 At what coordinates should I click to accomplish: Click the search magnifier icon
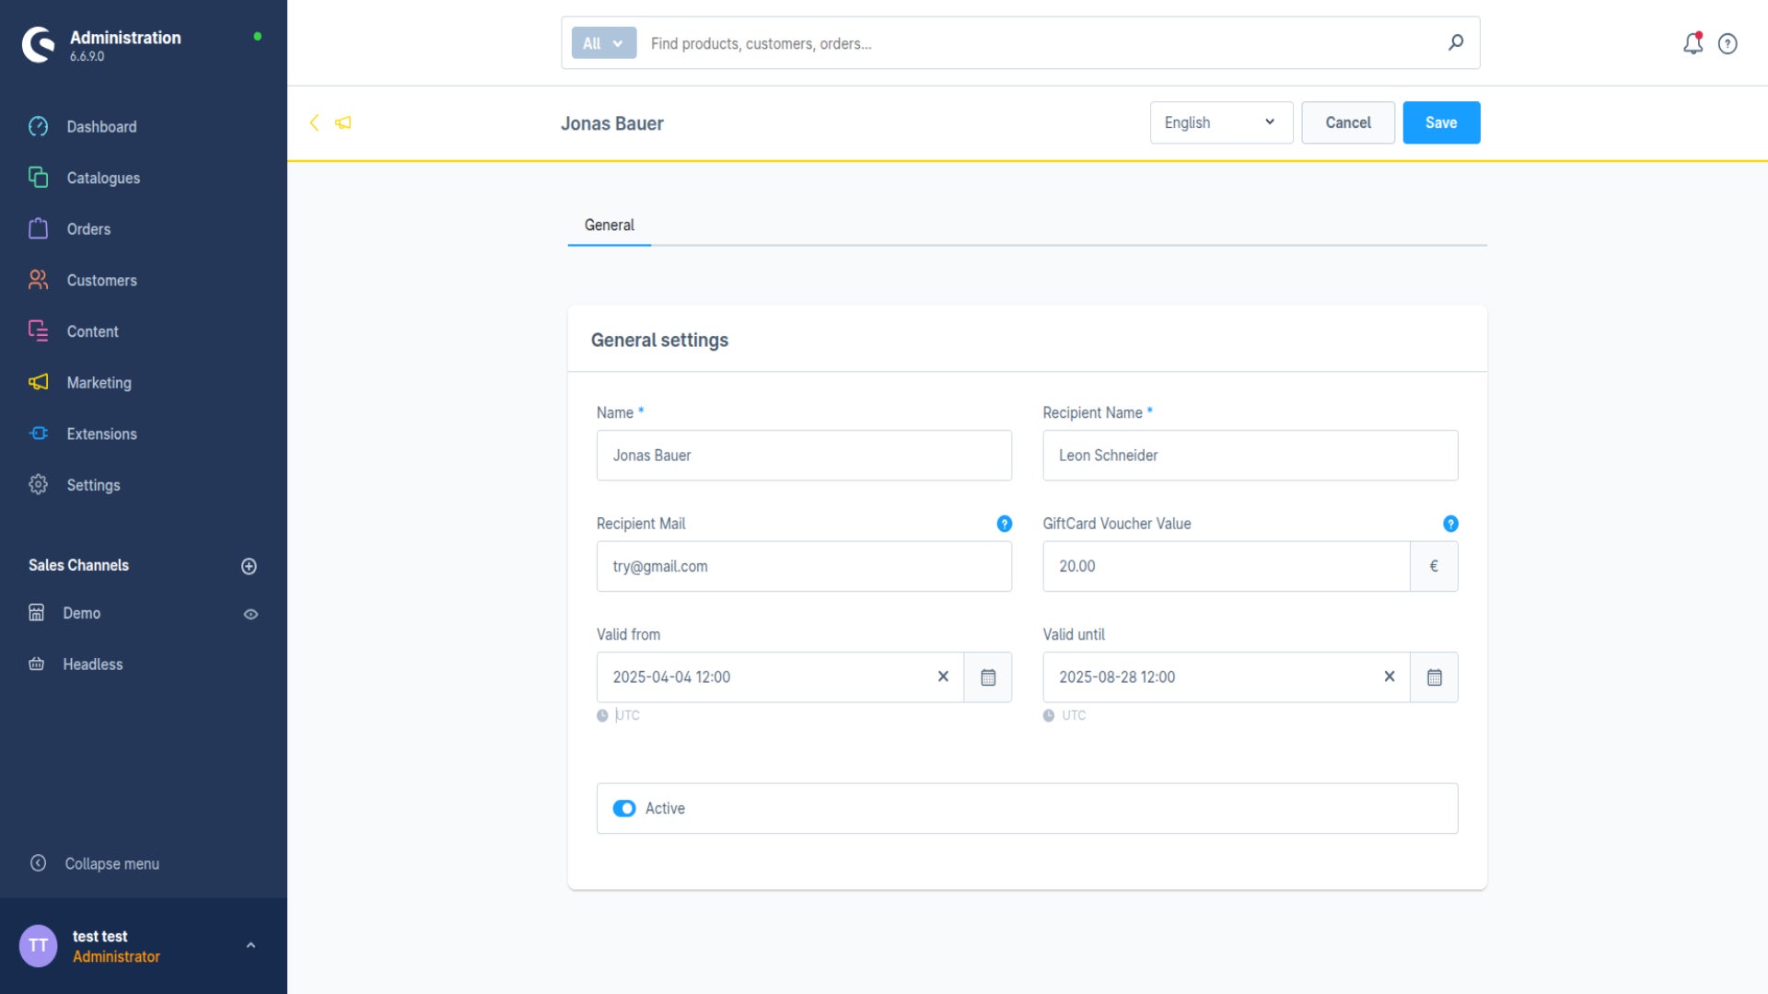pyautogui.click(x=1456, y=42)
